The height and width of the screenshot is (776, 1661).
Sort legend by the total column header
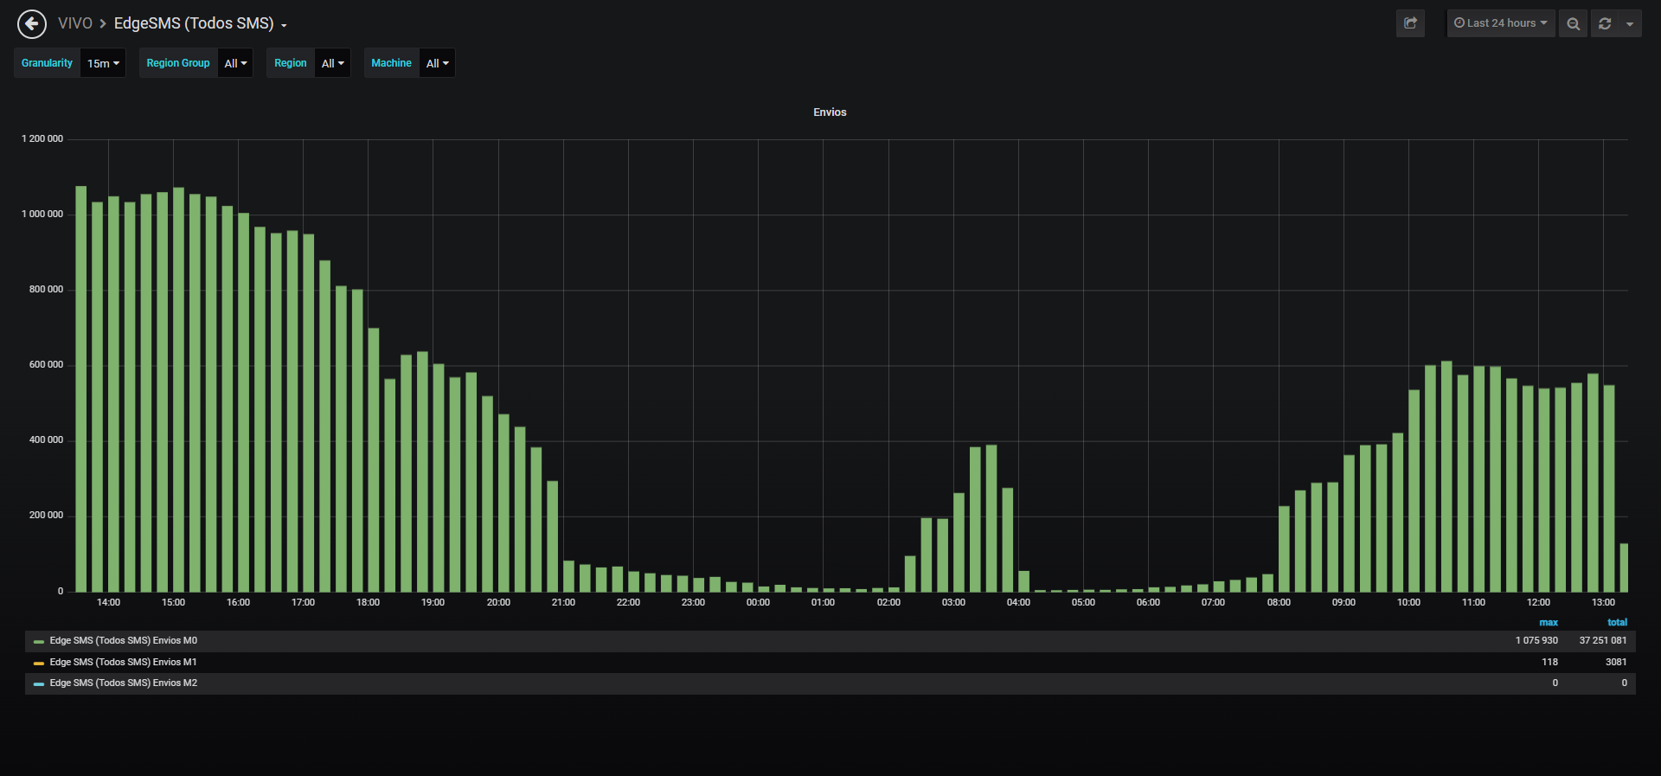coord(1617,623)
